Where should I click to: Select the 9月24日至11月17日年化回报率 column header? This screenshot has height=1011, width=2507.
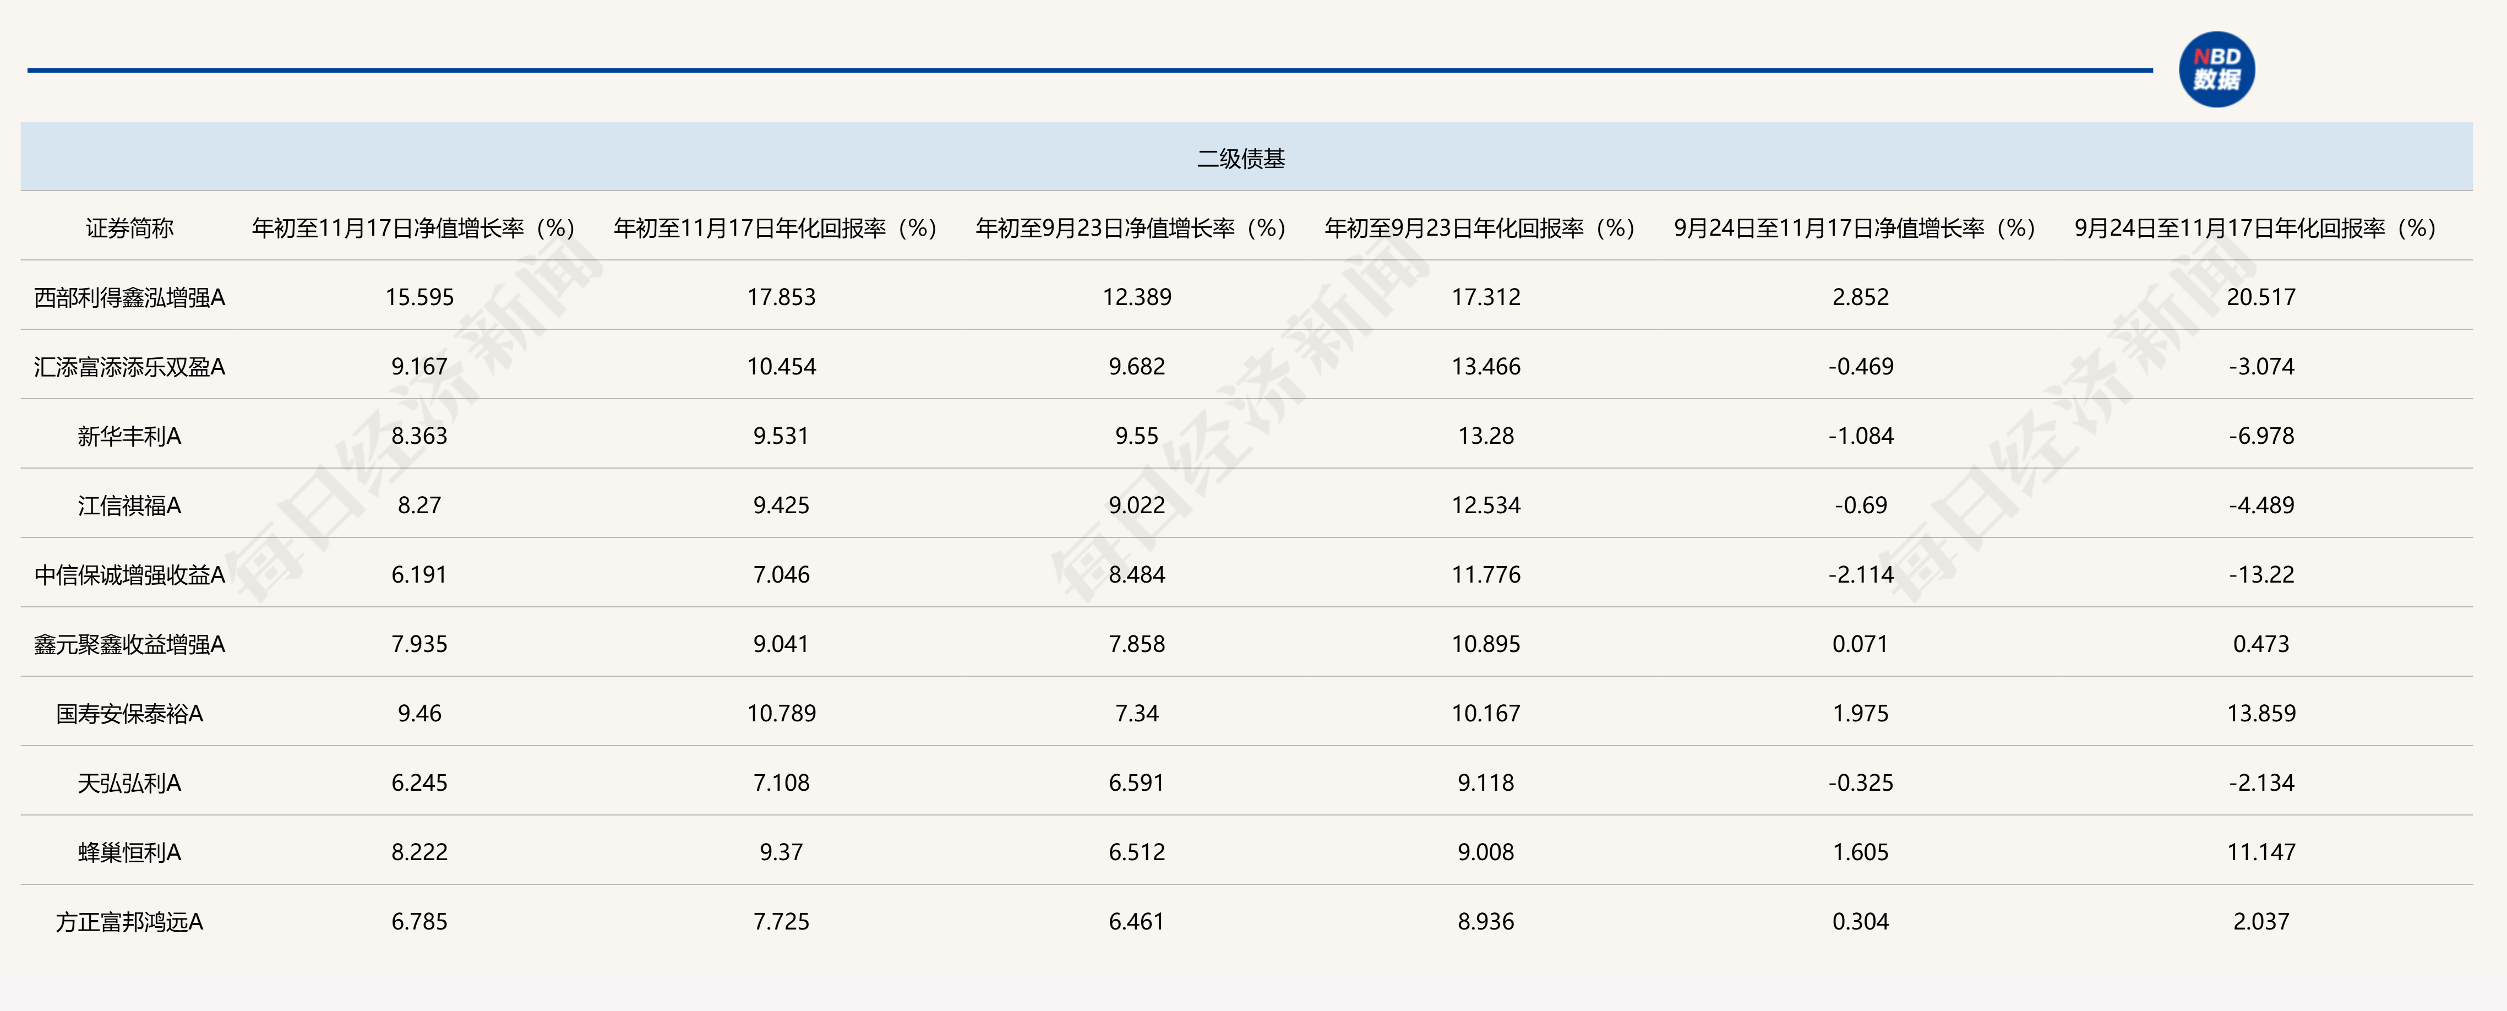(2256, 227)
